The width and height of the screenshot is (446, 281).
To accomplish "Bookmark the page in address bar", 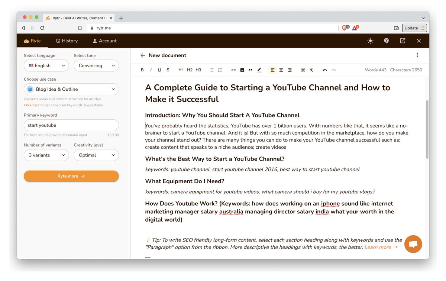I will (80, 28).
